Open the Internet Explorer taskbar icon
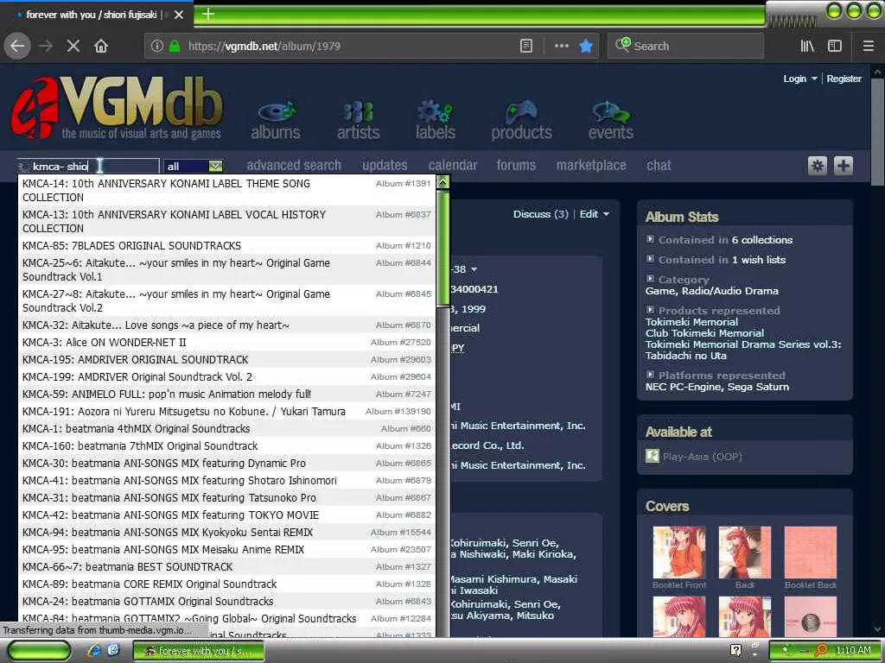The image size is (885, 663). pos(93,650)
